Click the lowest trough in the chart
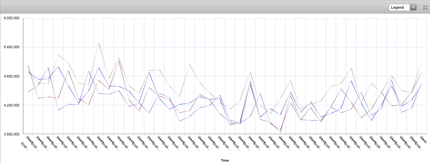This screenshot has height=164, width=430. point(280,132)
